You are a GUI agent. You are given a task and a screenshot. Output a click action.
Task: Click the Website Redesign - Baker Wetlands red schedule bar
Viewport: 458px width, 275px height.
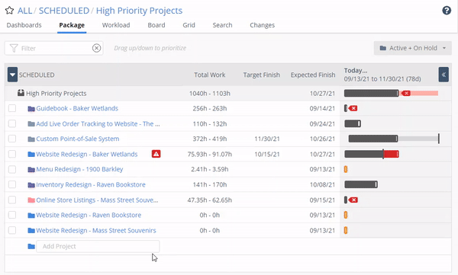coord(391,154)
